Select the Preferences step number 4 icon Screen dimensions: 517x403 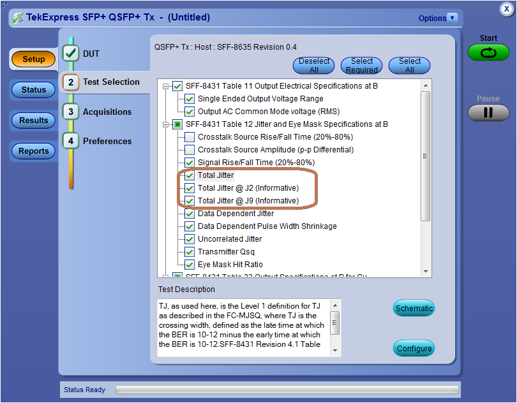(71, 141)
